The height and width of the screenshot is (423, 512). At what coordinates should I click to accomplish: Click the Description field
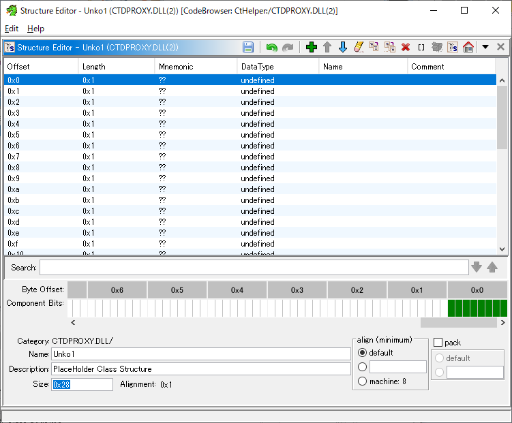click(201, 369)
